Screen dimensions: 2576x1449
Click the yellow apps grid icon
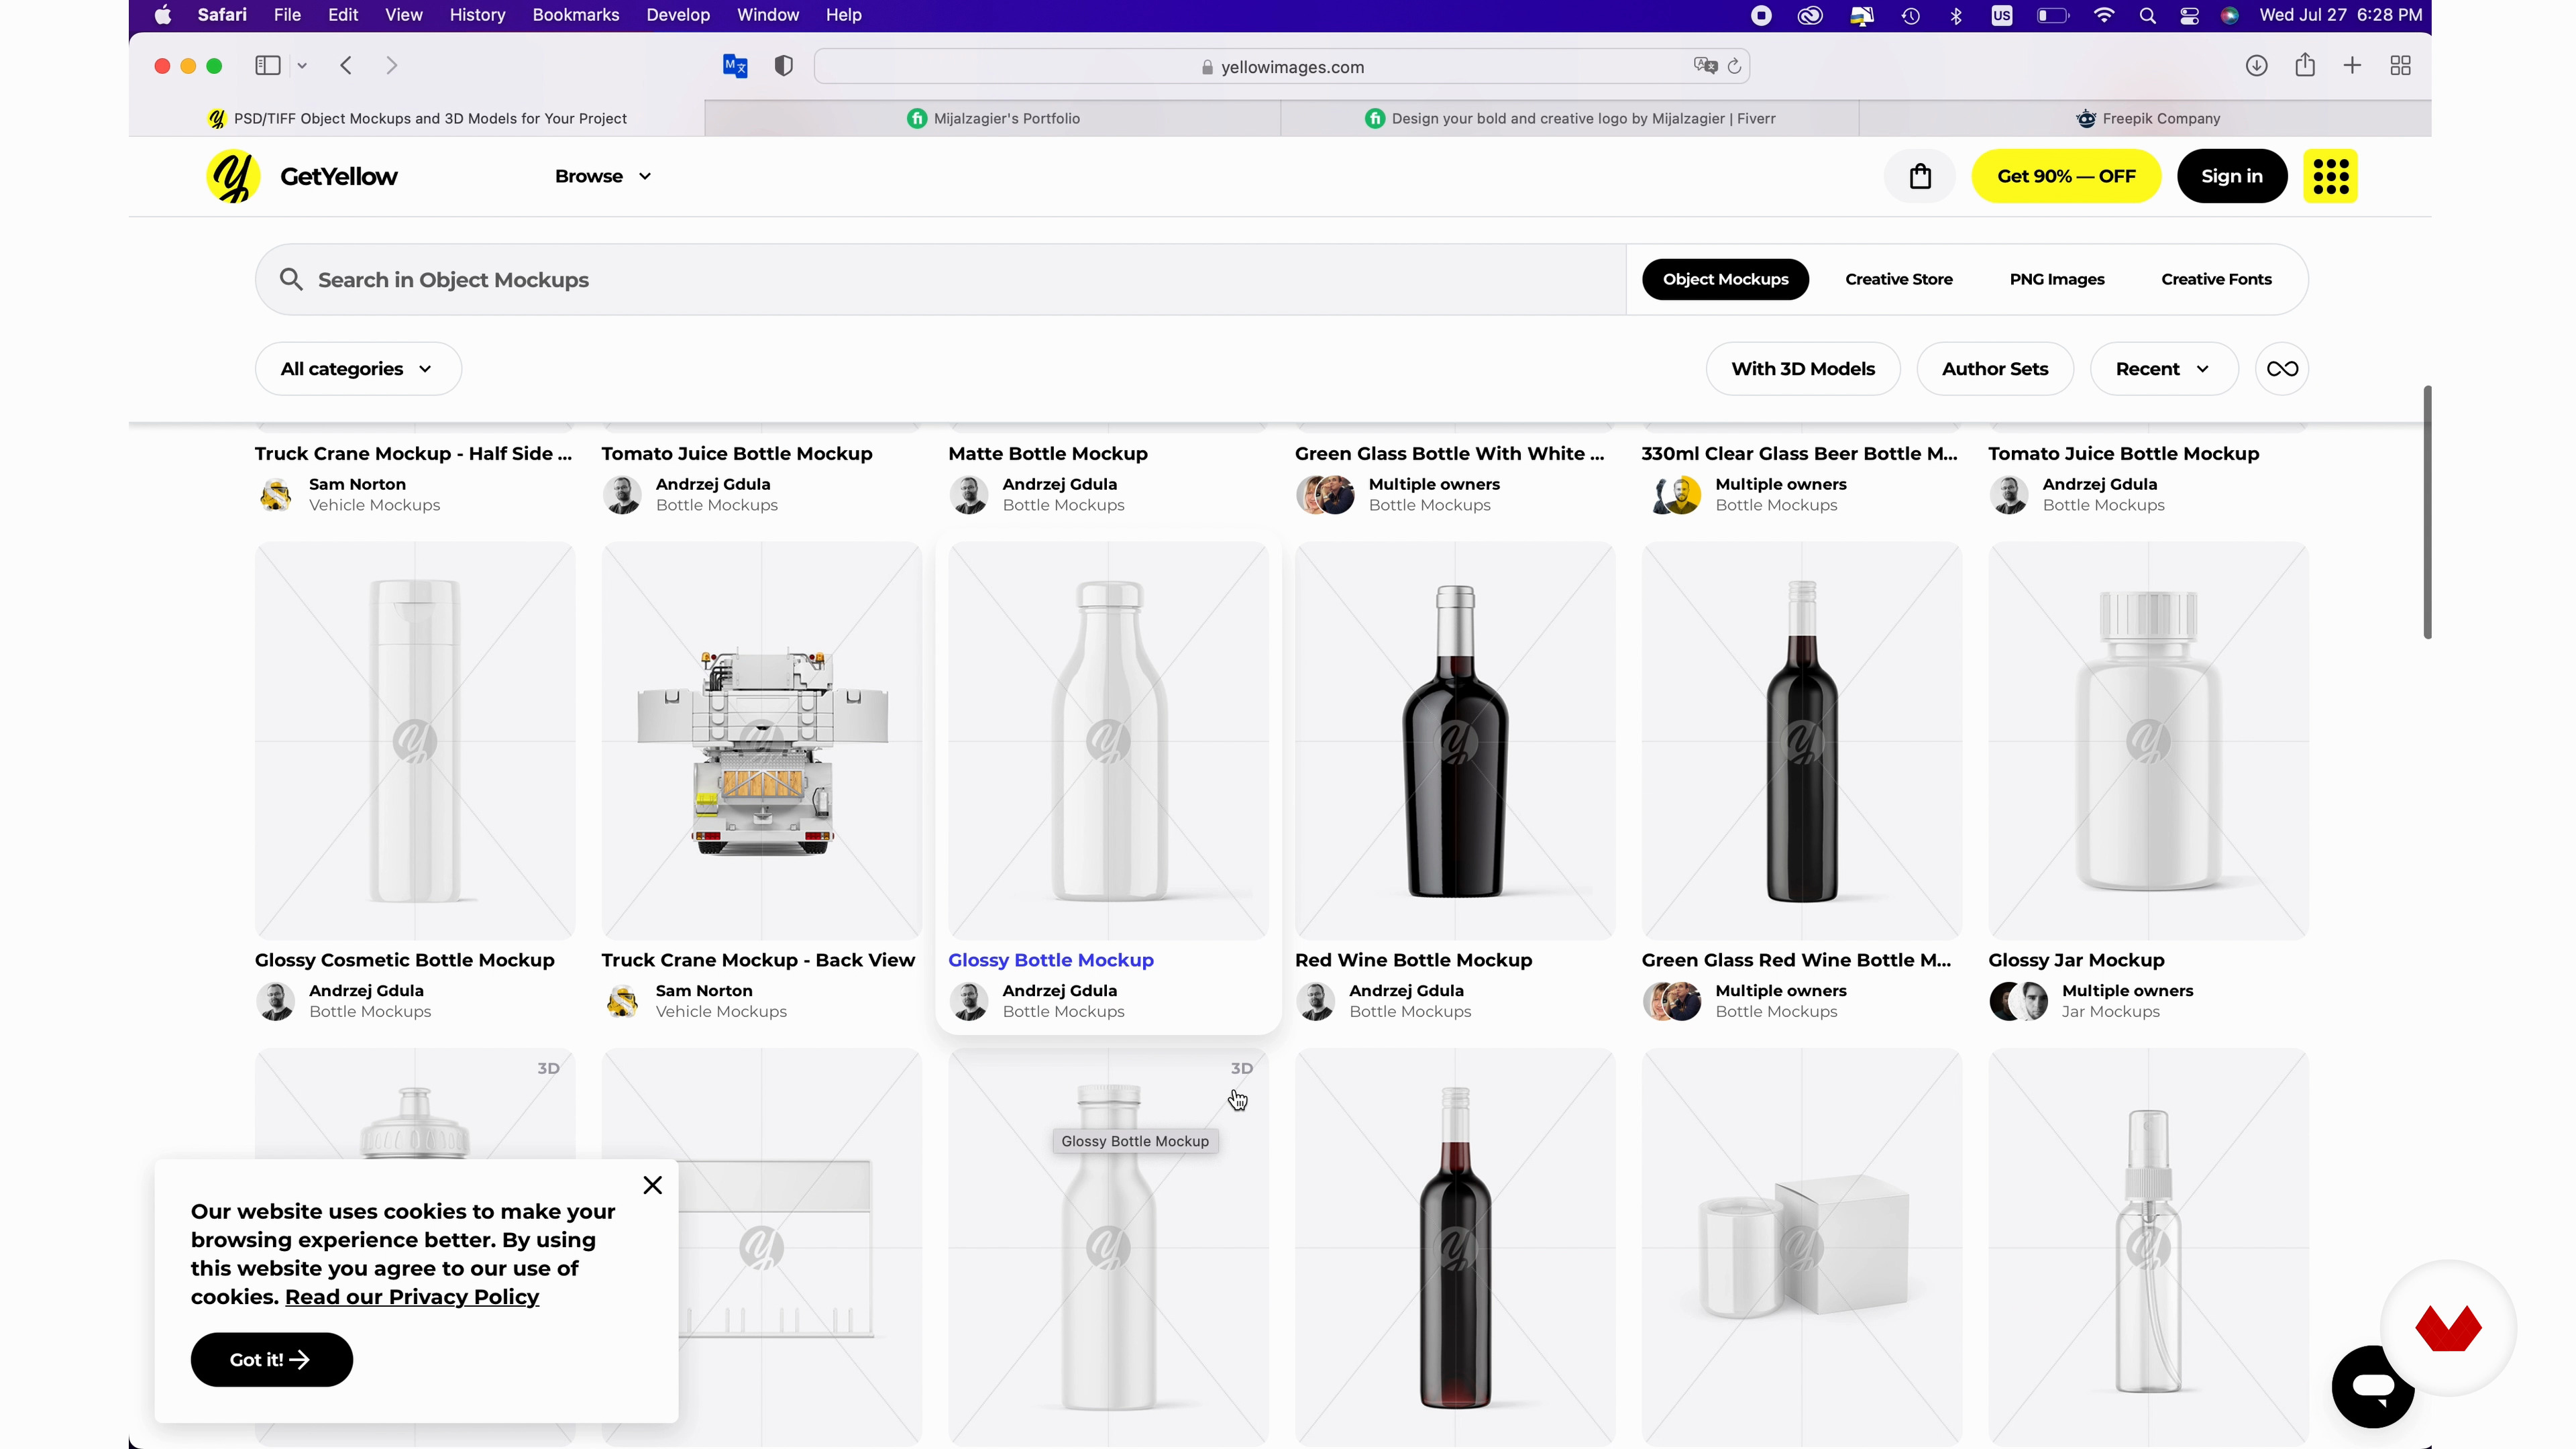click(2330, 176)
